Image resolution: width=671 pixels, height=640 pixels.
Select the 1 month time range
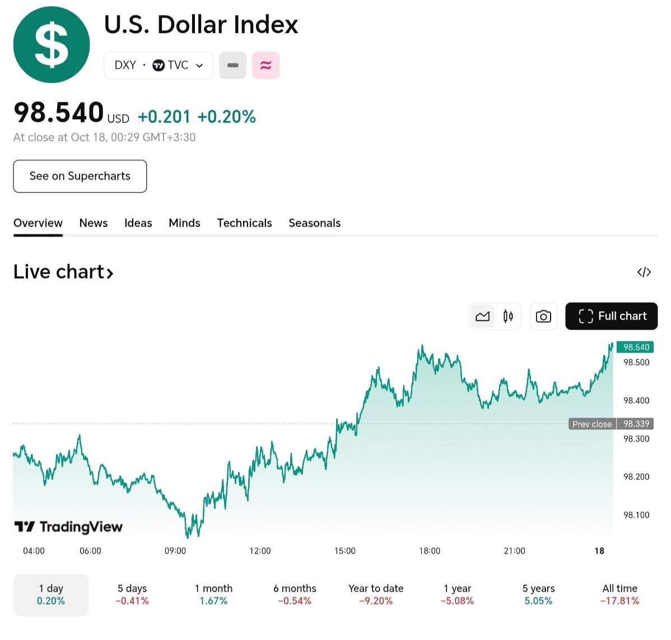click(213, 595)
